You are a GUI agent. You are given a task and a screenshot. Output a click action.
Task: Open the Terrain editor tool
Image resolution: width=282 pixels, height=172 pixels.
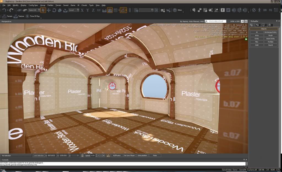[8, 16]
